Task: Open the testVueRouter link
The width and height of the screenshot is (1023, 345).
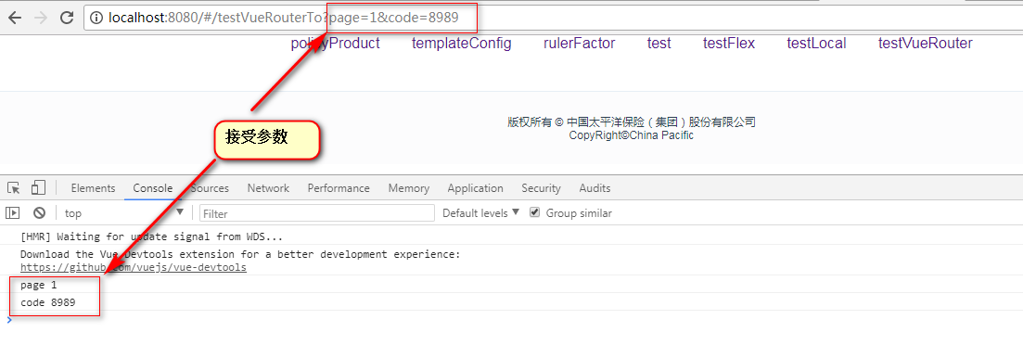Action: click(925, 44)
